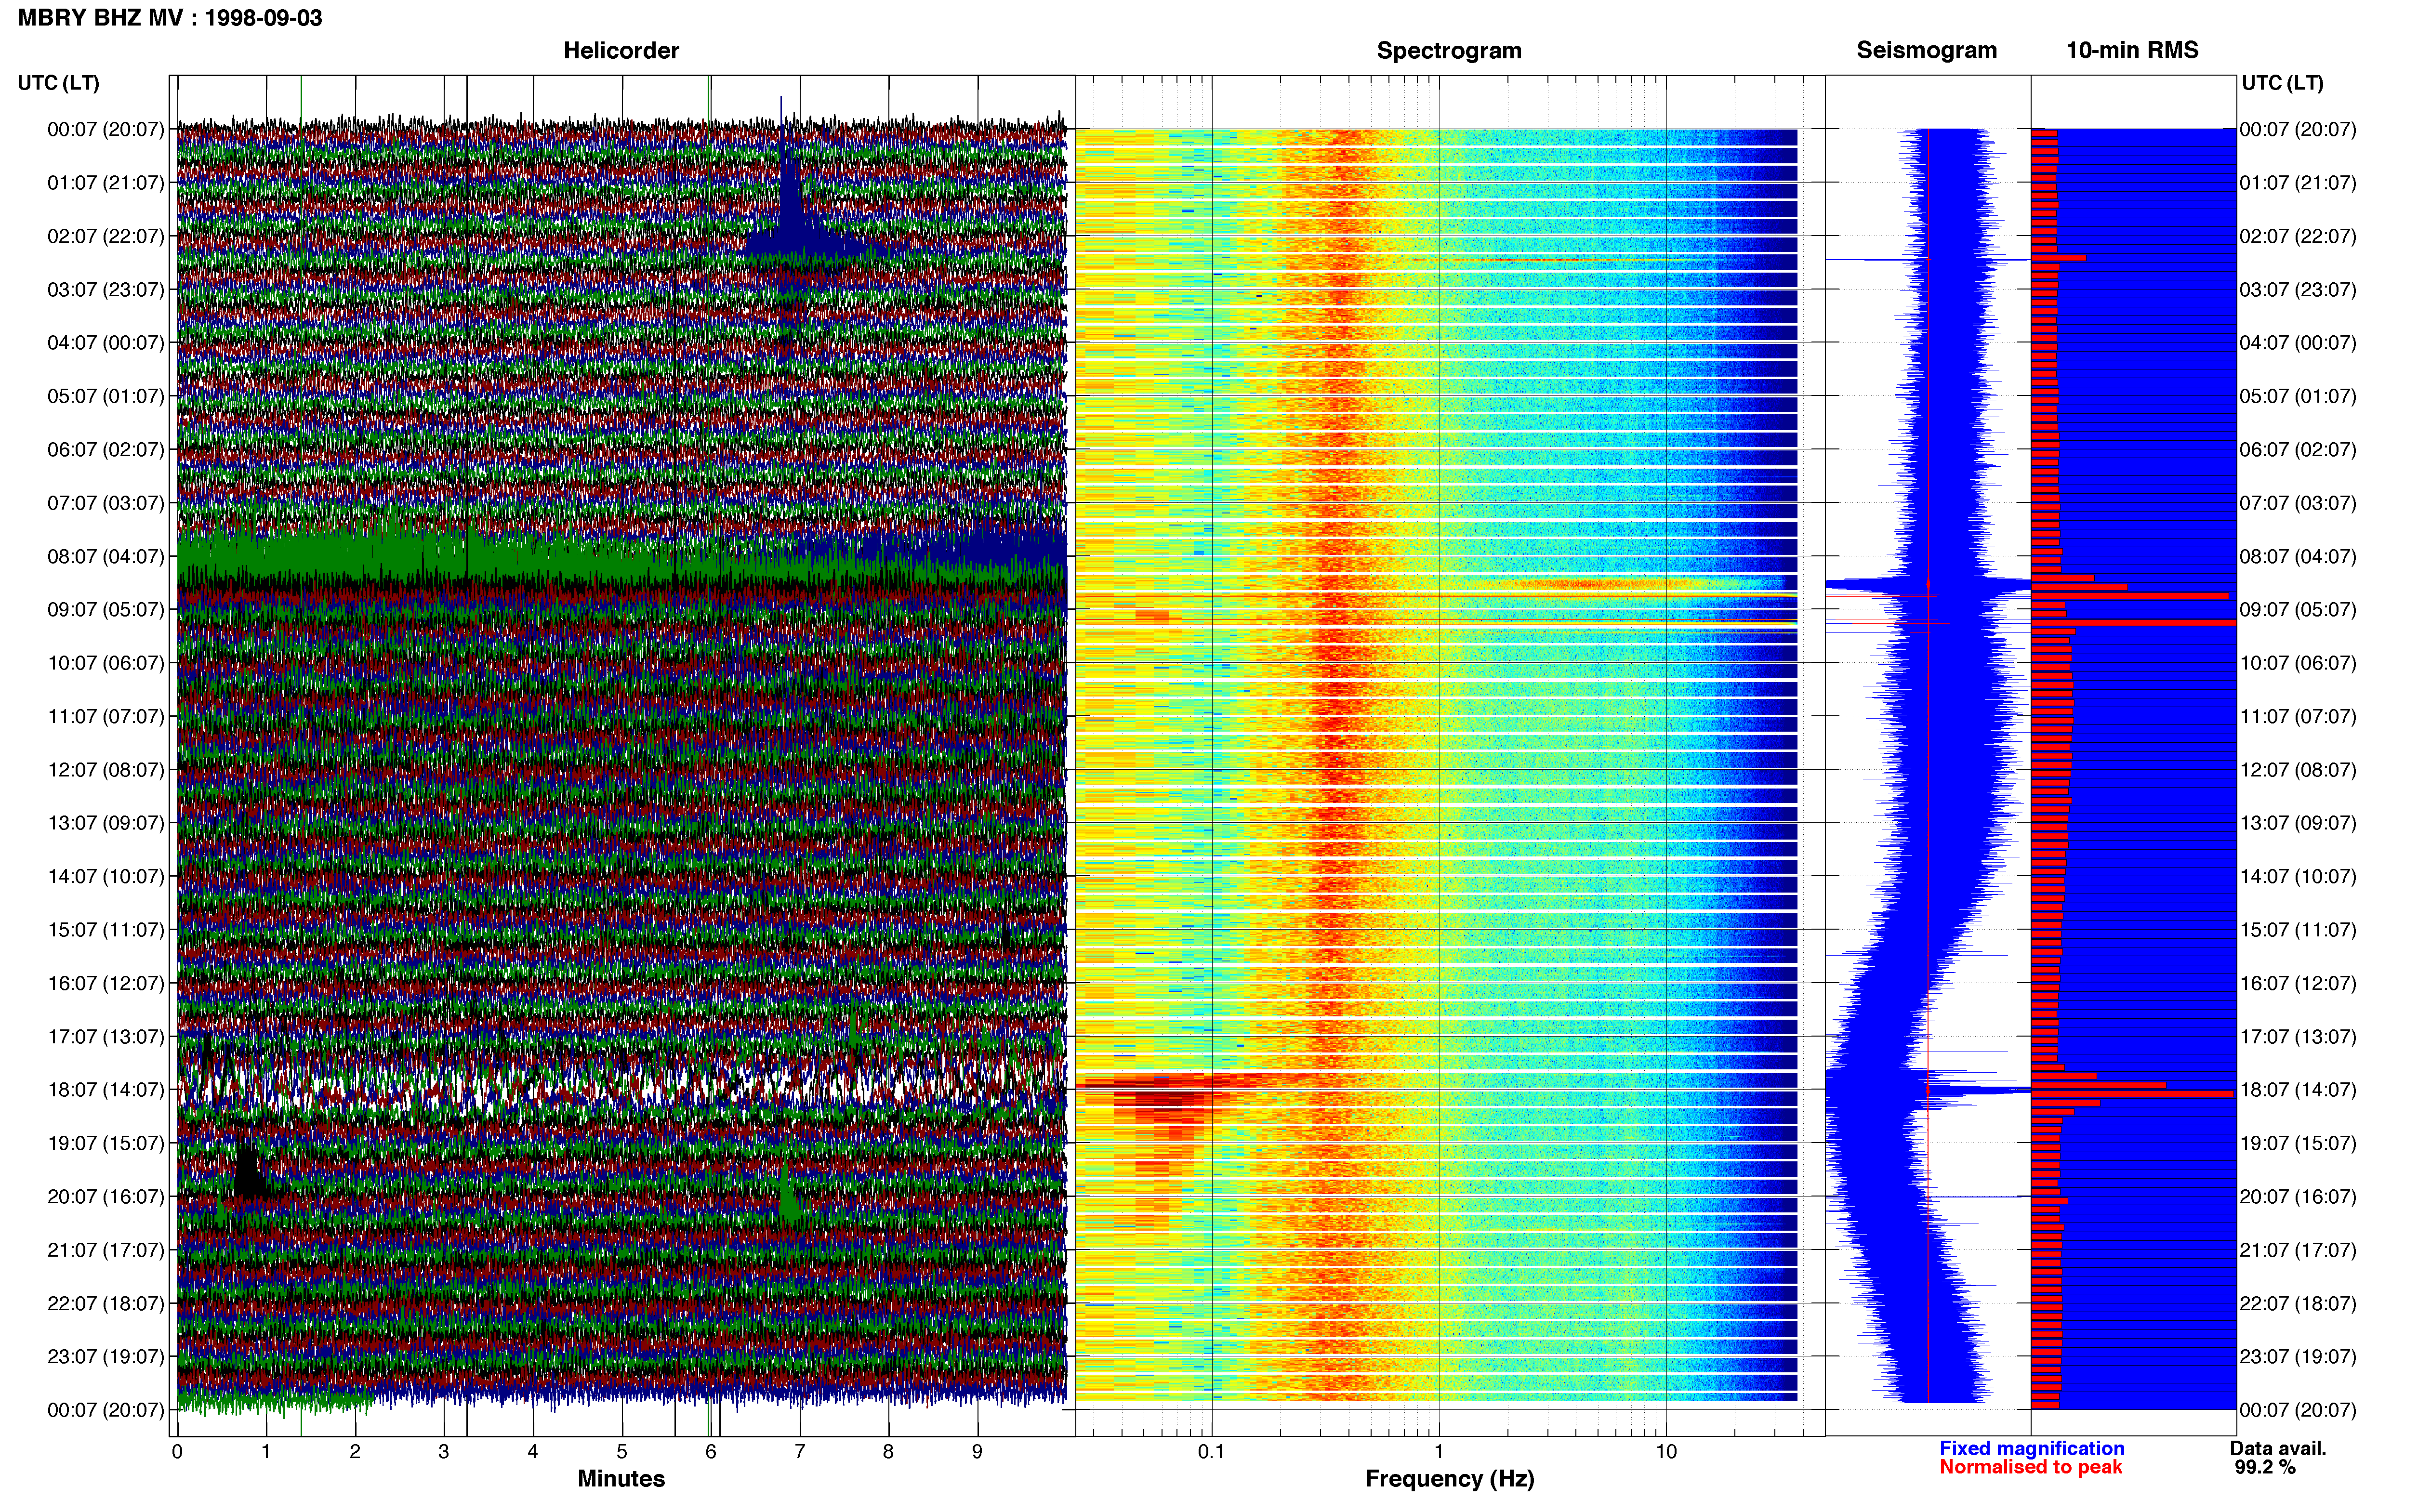Image resolution: width=2418 pixels, height=1512 pixels.
Task: Click the '10-min RMS' panel heading
Action: click(x=2132, y=51)
